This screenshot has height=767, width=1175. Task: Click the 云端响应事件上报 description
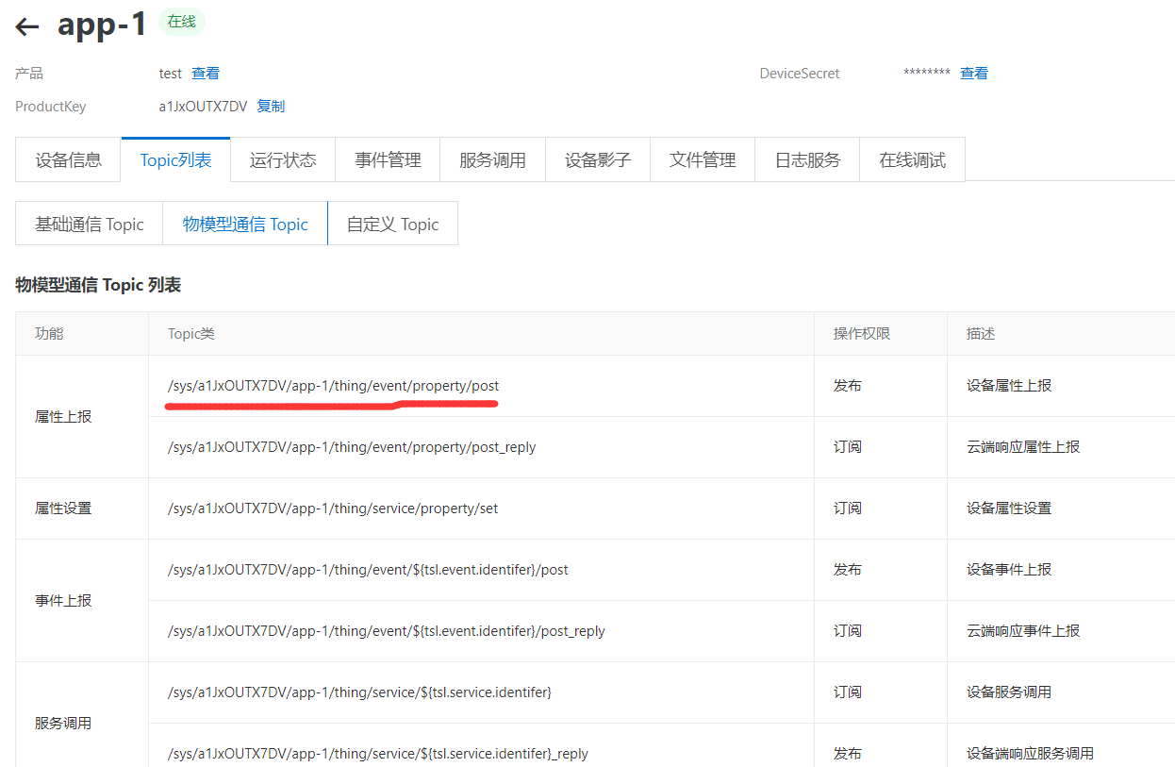pos(1023,630)
